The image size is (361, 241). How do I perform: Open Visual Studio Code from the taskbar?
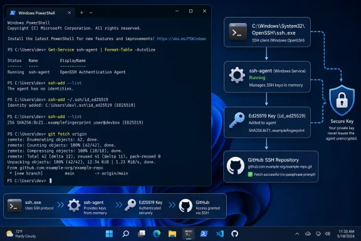coord(220,234)
